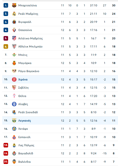This screenshot has height=167, width=118.
Task: Click the Espanyol crest icon
Action: pyautogui.click(x=14, y=137)
